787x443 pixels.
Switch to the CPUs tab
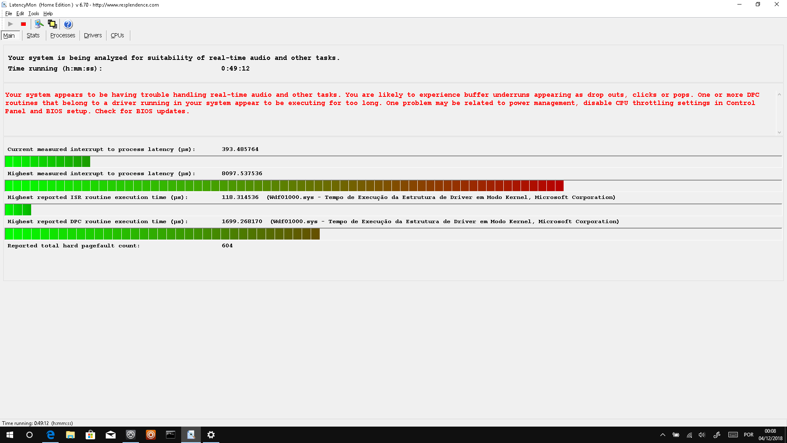[x=117, y=35]
